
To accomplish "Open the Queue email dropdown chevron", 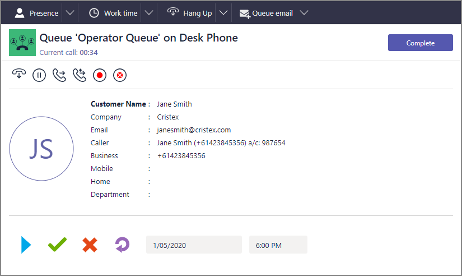I will (x=304, y=13).
